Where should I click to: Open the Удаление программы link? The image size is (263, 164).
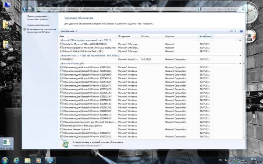[38, 25]
